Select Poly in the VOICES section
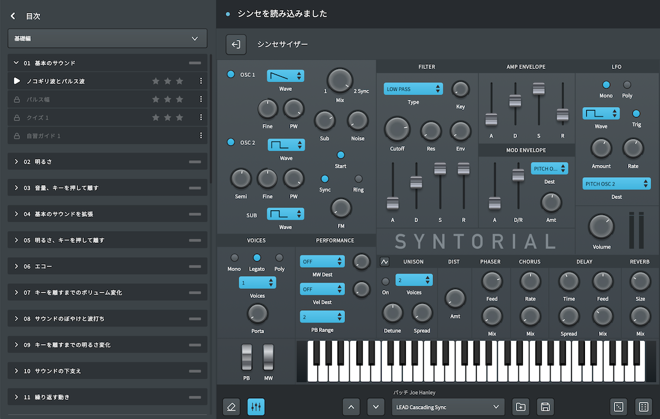Screen dimensions: 660x419 click(279, 258)
